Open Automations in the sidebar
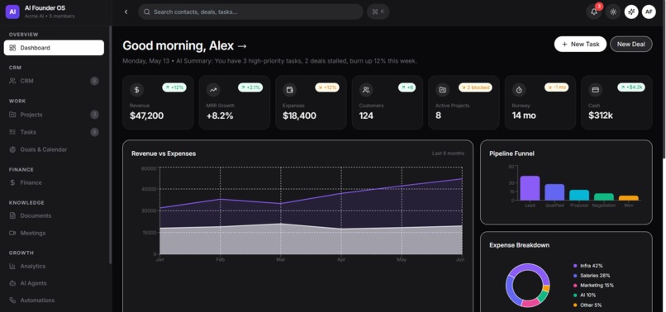Screen dimensions: 666x312 pos(54,300)
